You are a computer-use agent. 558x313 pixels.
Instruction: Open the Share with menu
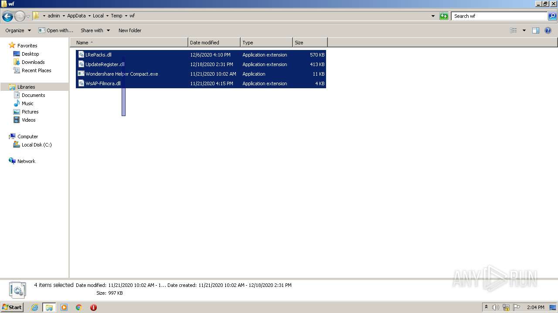tap(95, 30)
